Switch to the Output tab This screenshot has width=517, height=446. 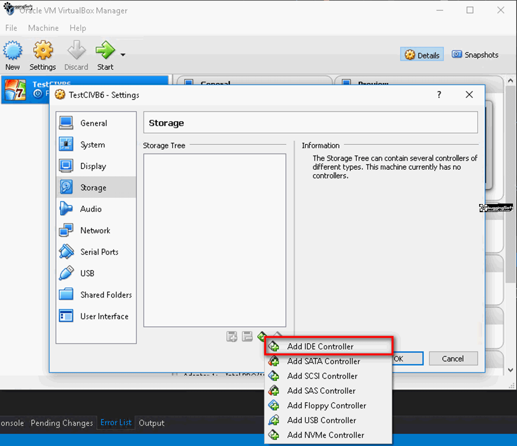151,423
